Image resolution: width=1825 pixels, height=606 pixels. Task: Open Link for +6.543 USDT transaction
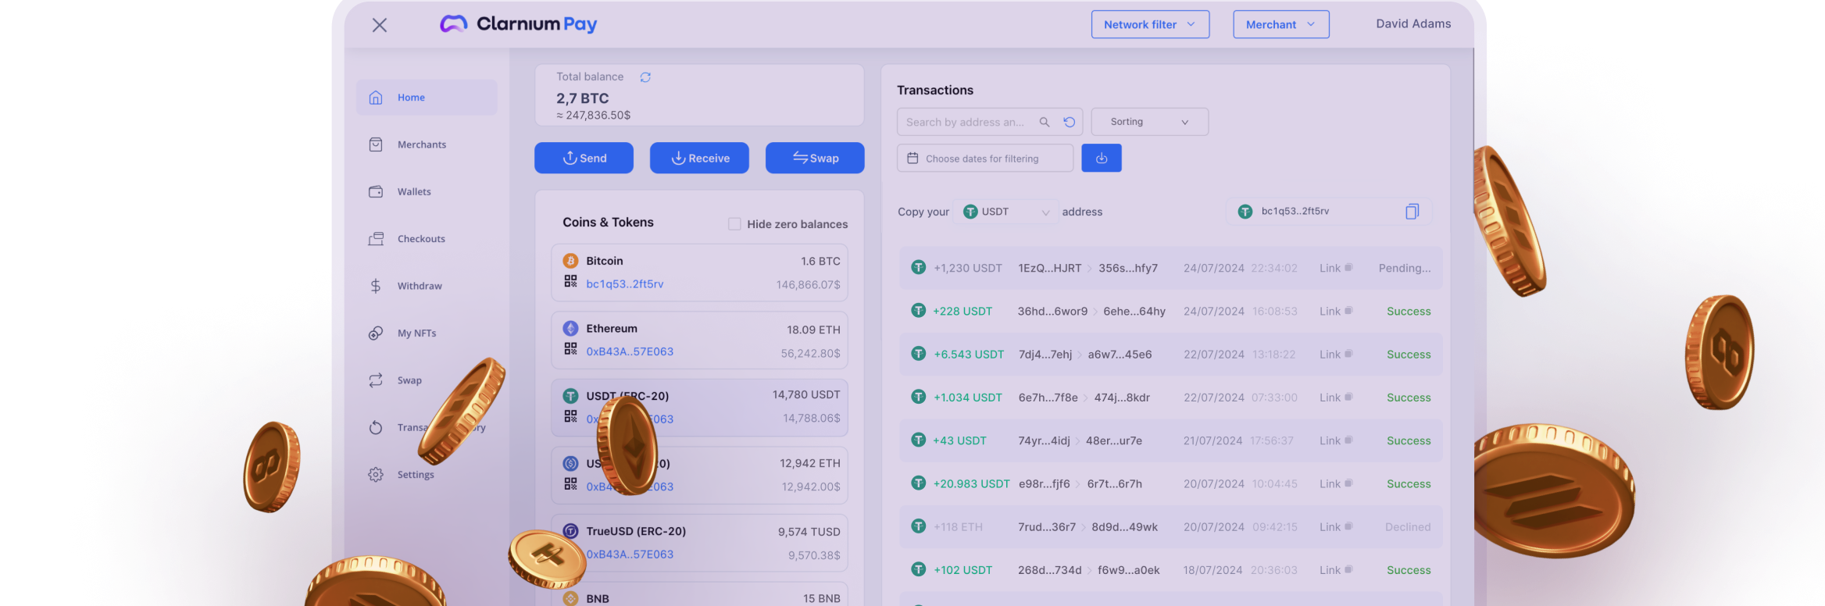(1335, 355)
